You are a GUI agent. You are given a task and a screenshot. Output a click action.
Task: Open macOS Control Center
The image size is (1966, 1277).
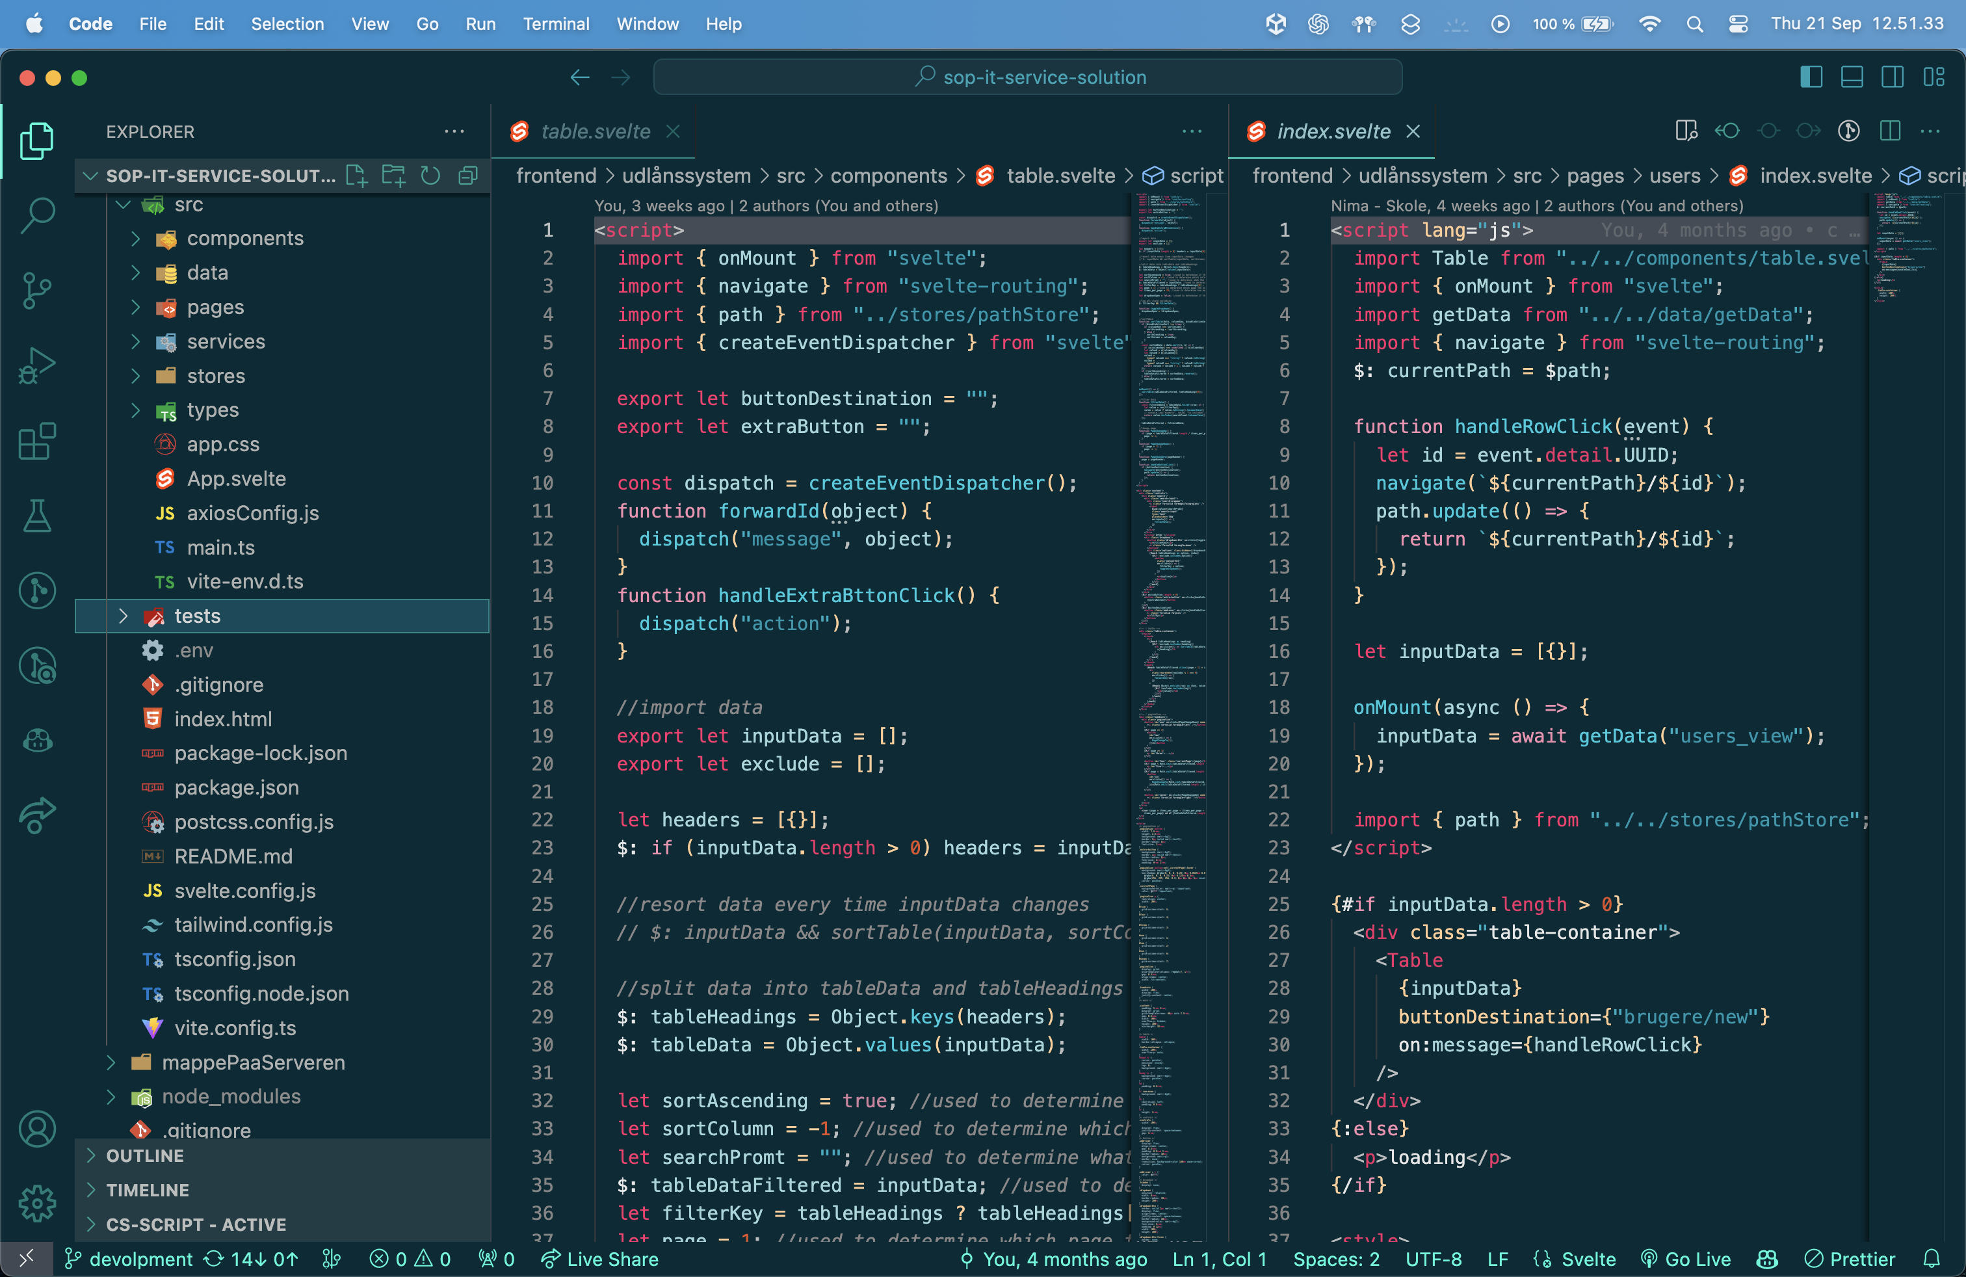tap(1738, 24)
